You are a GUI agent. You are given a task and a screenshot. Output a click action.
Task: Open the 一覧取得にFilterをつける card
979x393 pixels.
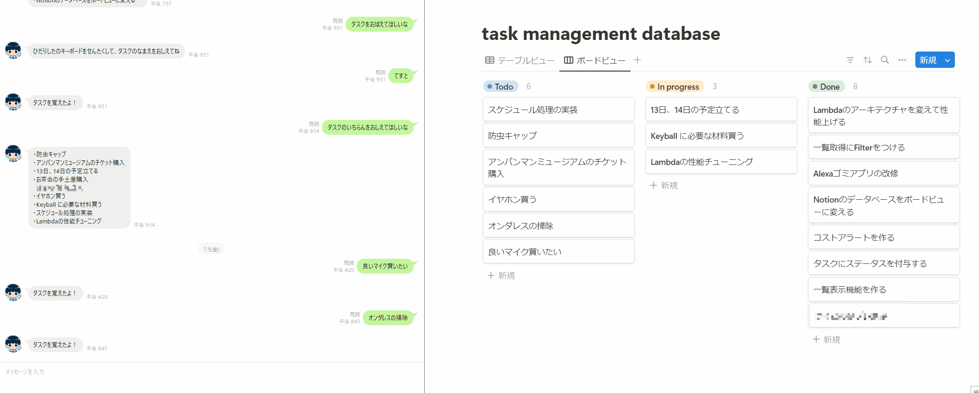click(884, 147)
